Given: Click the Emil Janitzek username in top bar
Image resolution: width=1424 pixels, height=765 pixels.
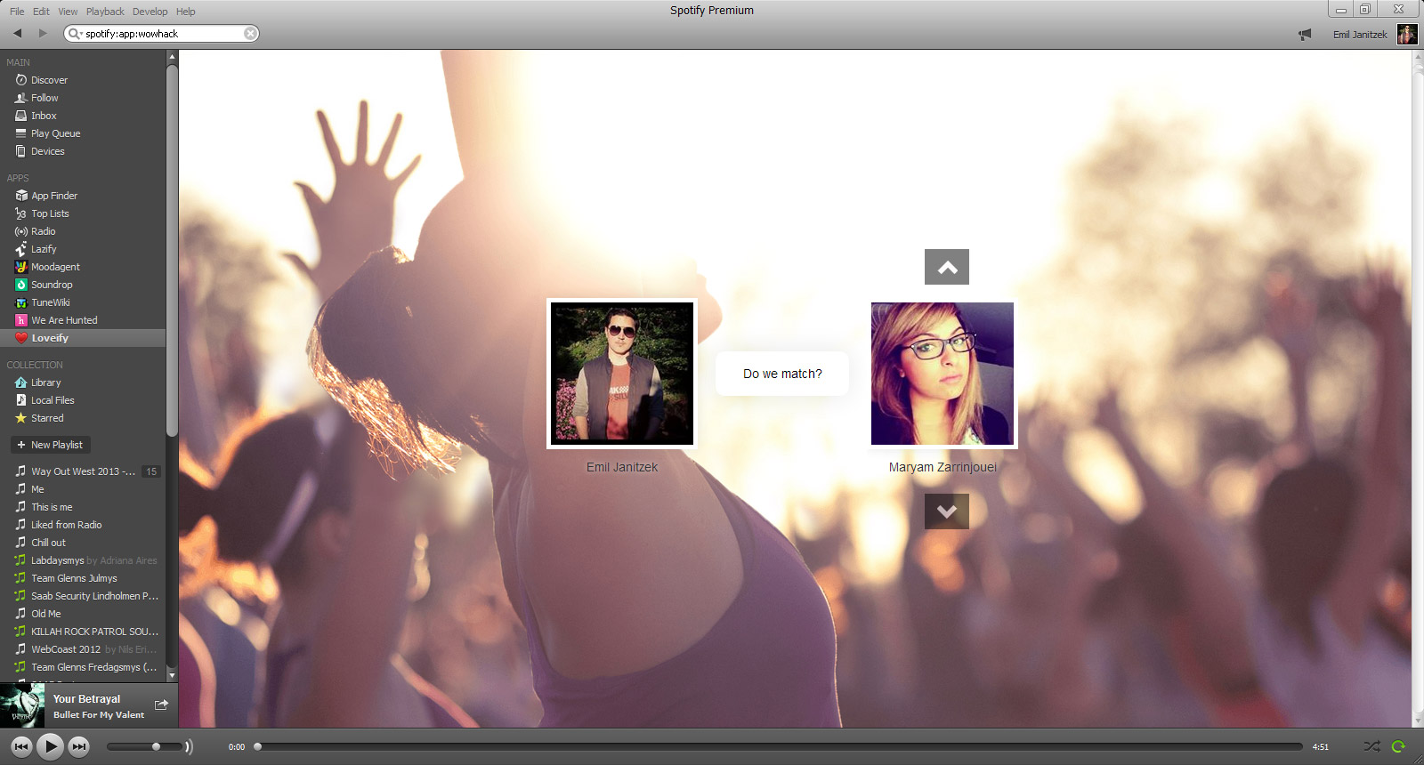Looking at the screenshot, I should tap(1360, 35).
